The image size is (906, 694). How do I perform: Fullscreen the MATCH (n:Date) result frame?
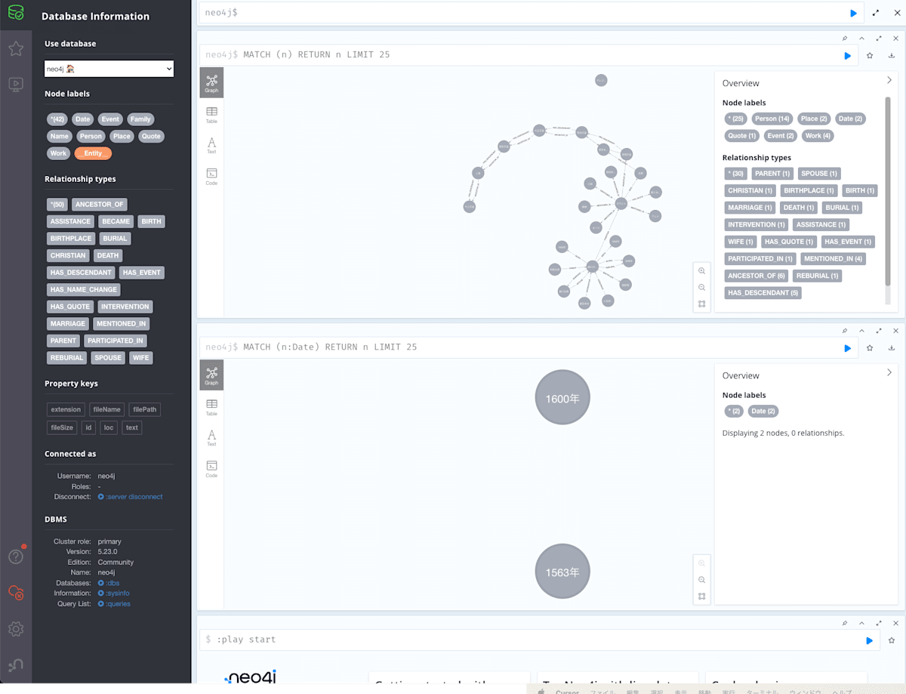pyautogui.click(x=879, y=330)
